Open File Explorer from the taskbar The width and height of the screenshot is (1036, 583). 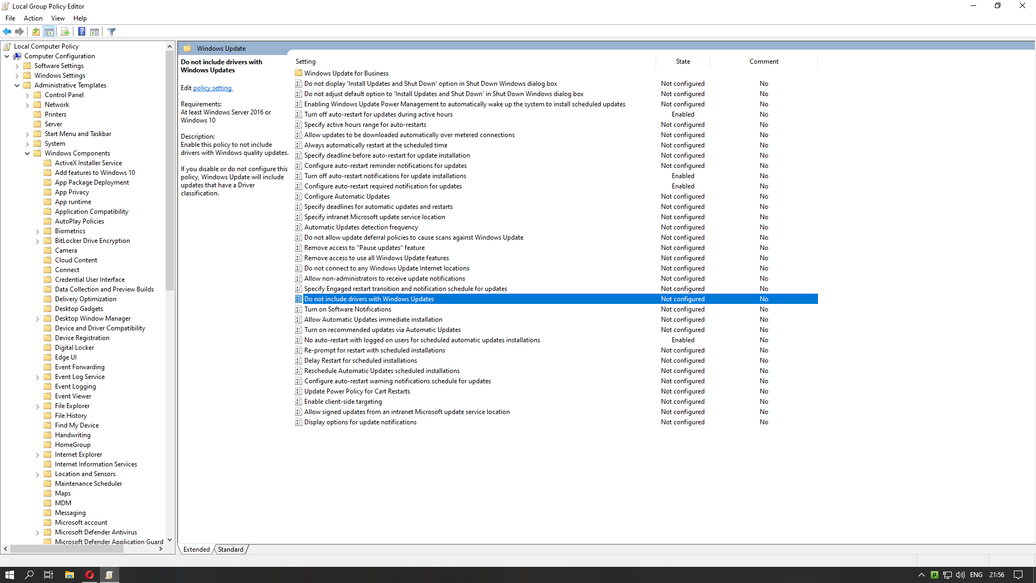point(70,575)
